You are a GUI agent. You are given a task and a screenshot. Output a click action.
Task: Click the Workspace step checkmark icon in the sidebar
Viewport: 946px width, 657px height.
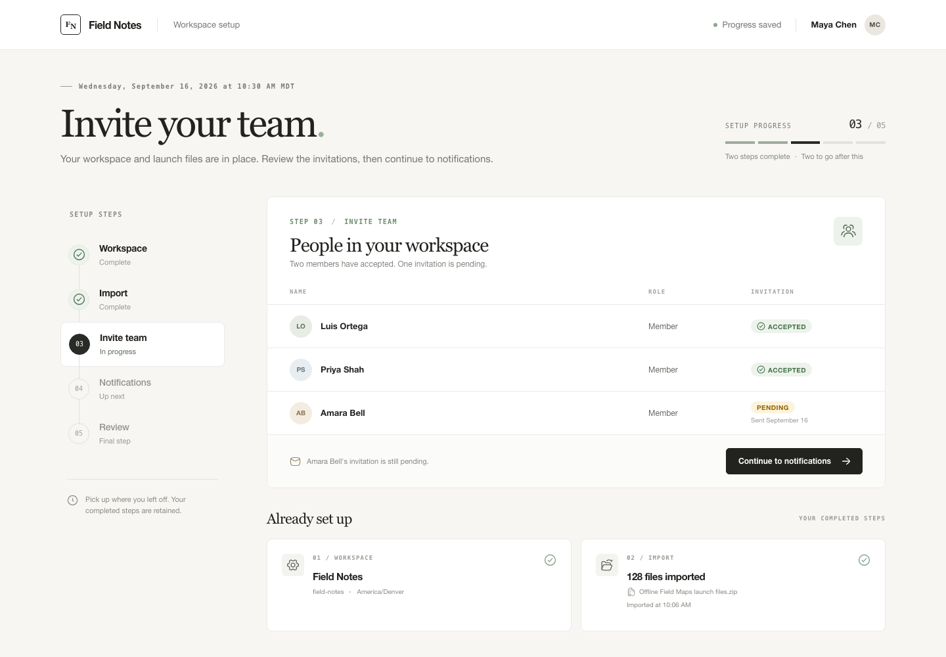(79, 254)
